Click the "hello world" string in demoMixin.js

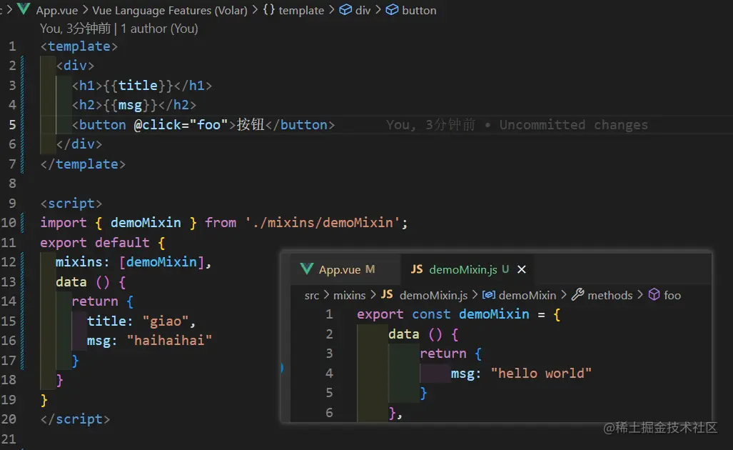tap(541, 374)
